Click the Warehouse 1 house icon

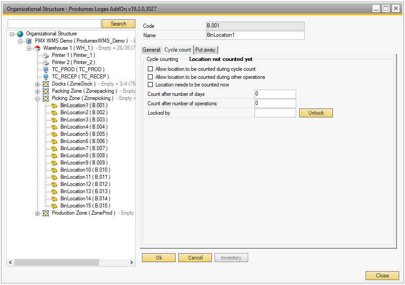37,48
